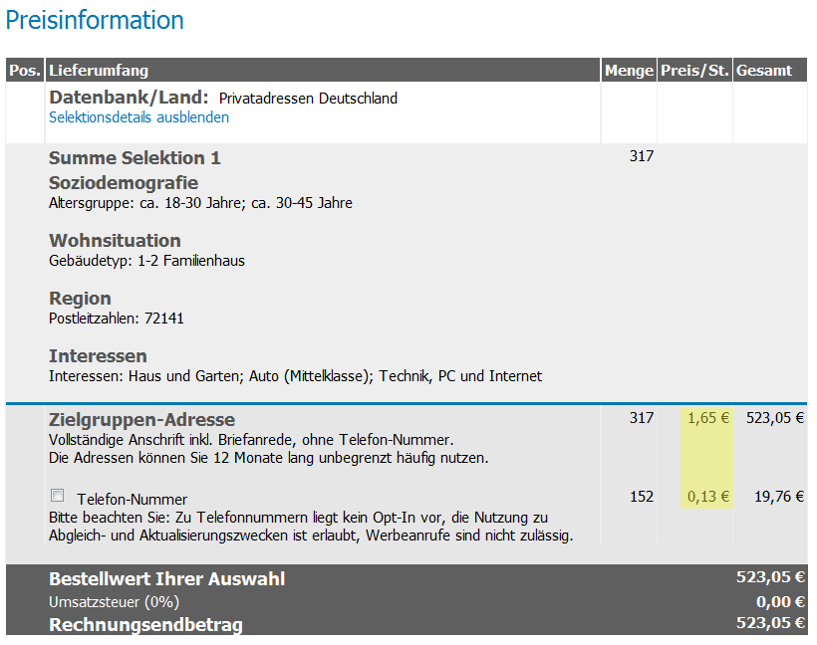Tick the Telefon-Nummer checkbox
The width and height of the screenshot is (817, 645).
point(58,496)
